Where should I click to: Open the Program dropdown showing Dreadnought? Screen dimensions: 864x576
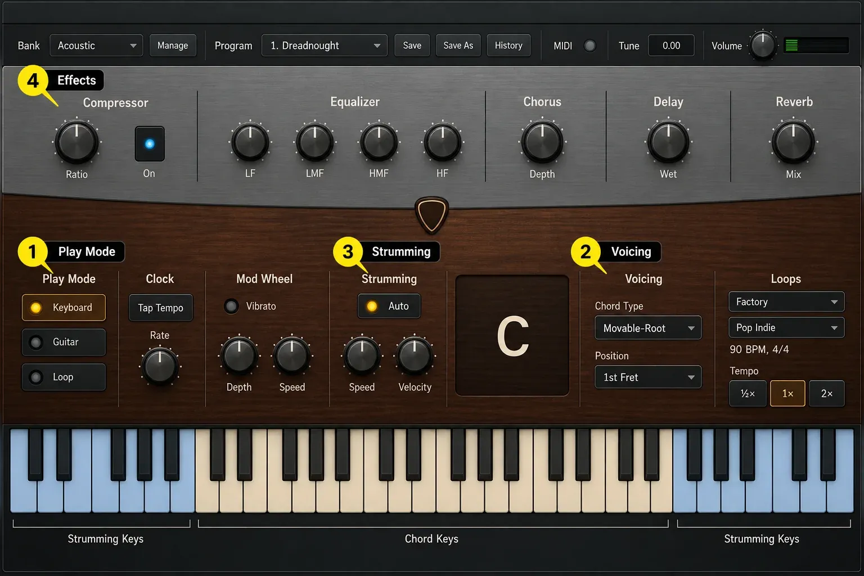(x=325, y=46)
